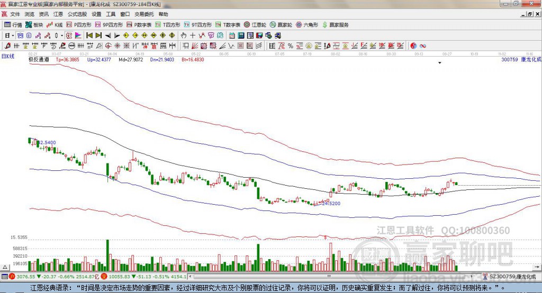
Task: Step chart right with black right arrow
Action: tap(117, 35)
